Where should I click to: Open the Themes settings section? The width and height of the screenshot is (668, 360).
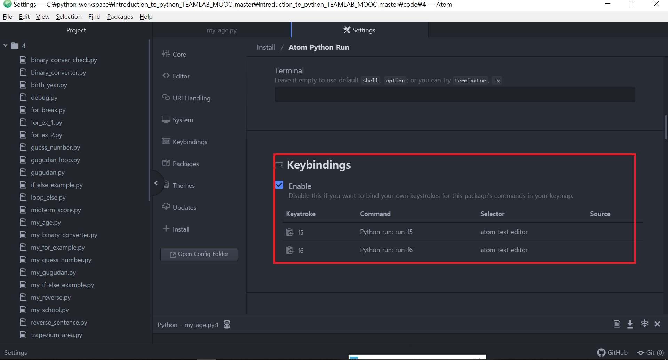click(179, 185)
